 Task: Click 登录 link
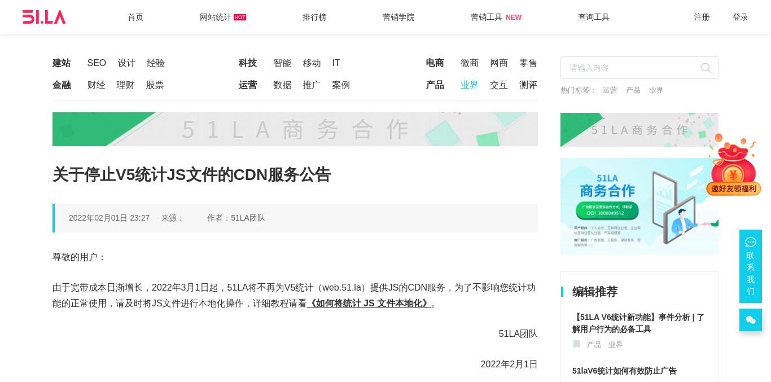pyautogui.click(x=741, y=17)
